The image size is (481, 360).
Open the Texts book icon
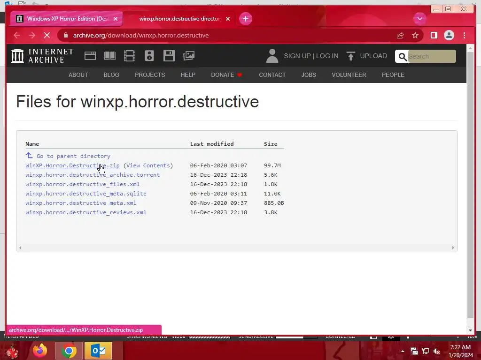click(x=110, y=56)
